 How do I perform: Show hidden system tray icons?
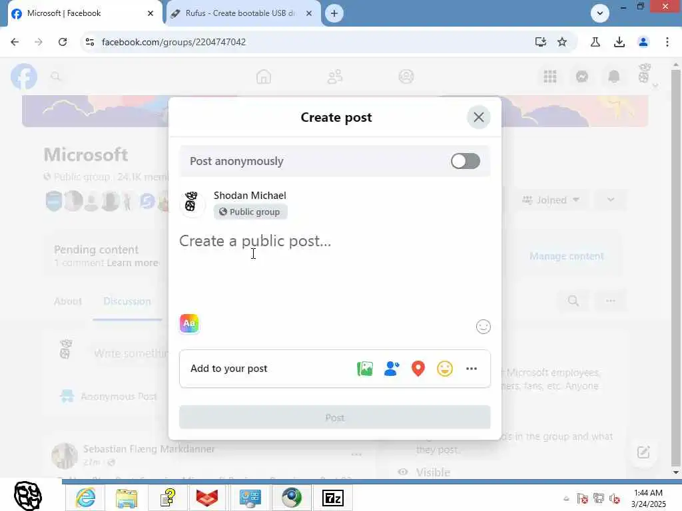click(x=566, y=498)
